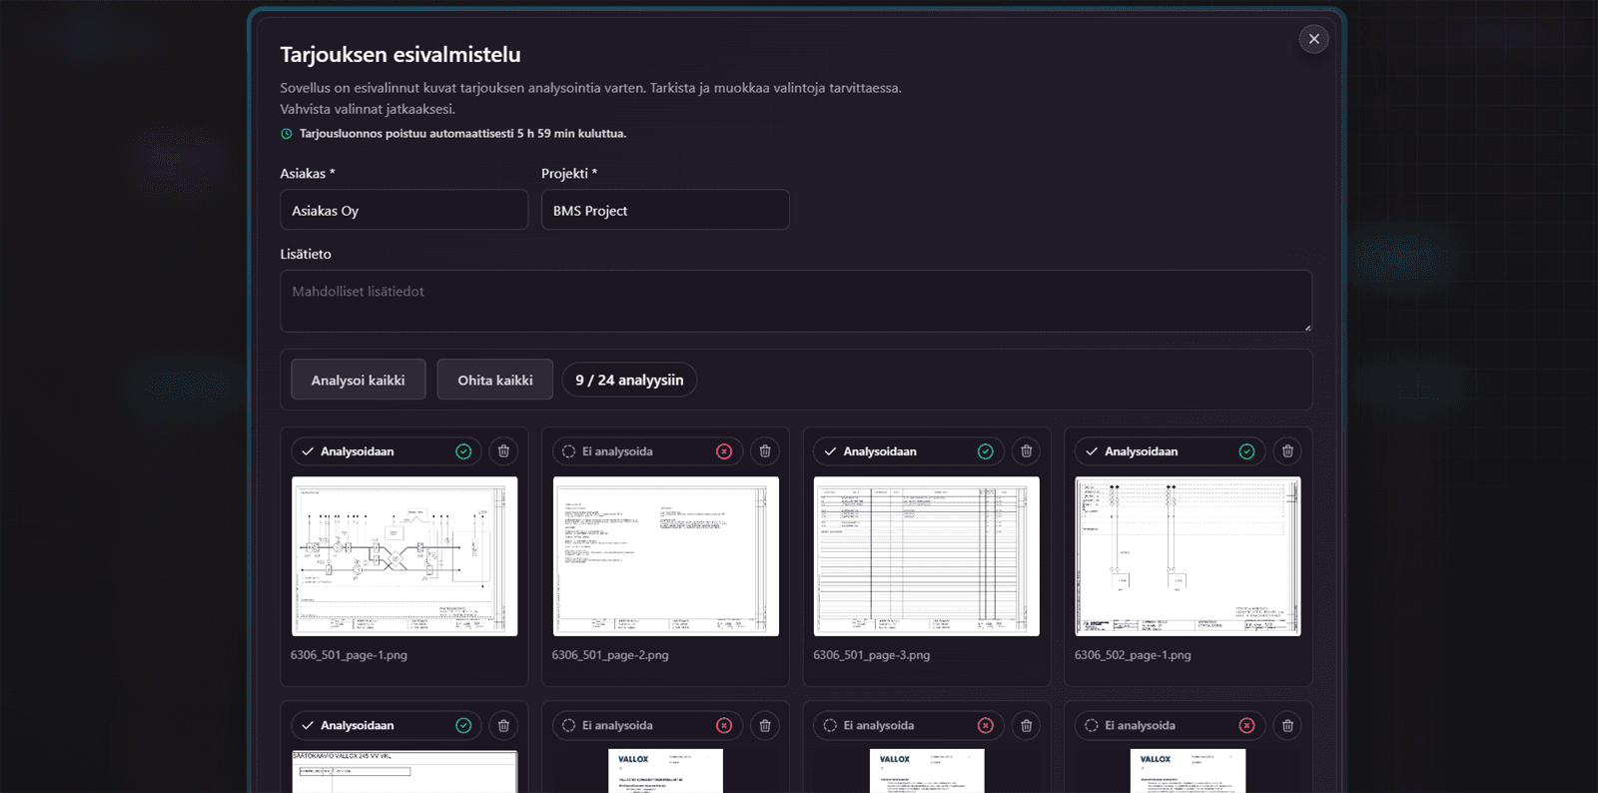The width and height of the screenshot is (1598, 793).
Task: Close the Tarjouksen esivalmistelu dialog
Action: pyautogui.click(x=1313, y=39)
